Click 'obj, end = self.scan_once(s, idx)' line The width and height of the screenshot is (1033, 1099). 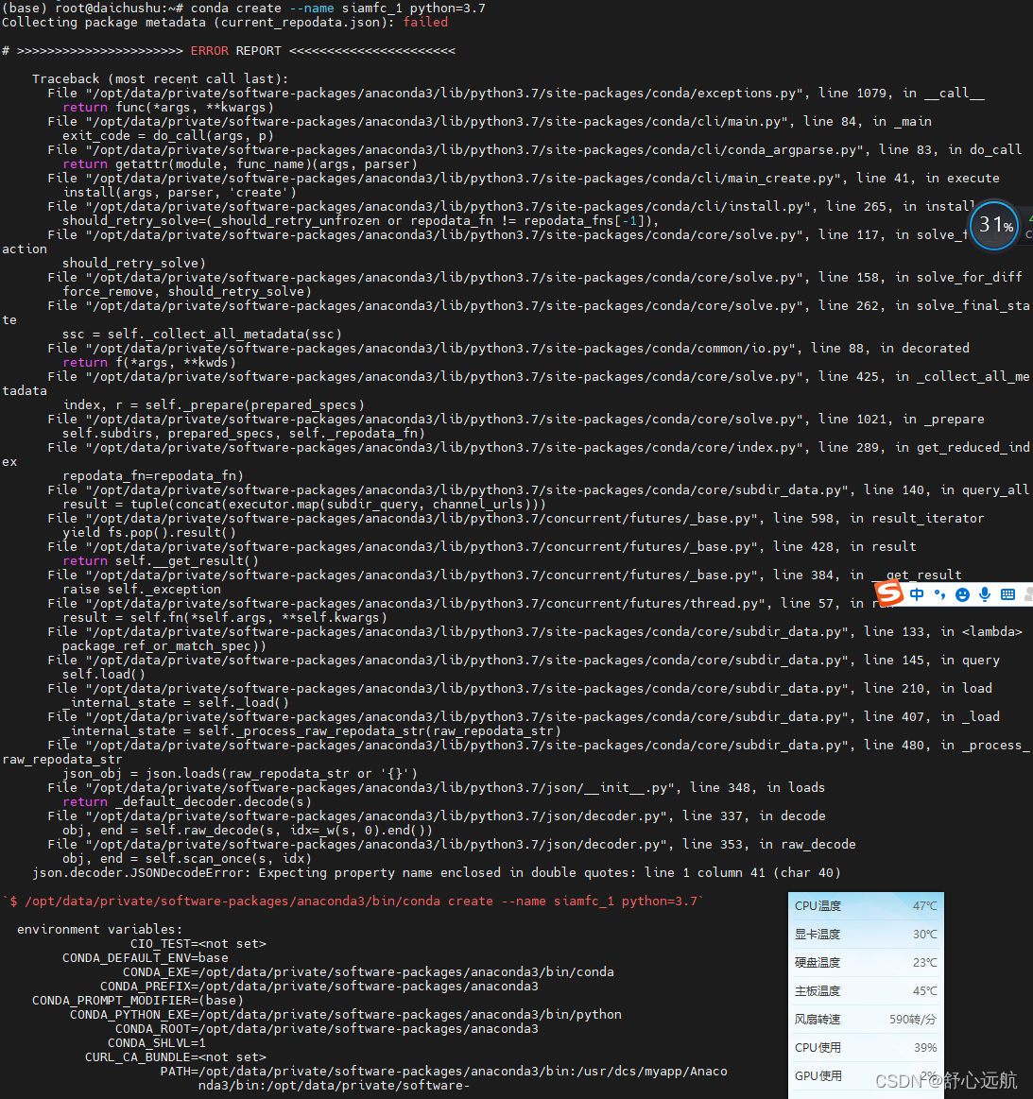tap(186, 859)
